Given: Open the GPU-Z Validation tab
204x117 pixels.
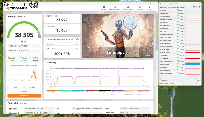Looking at the screenshot, I should pos(182,7).
